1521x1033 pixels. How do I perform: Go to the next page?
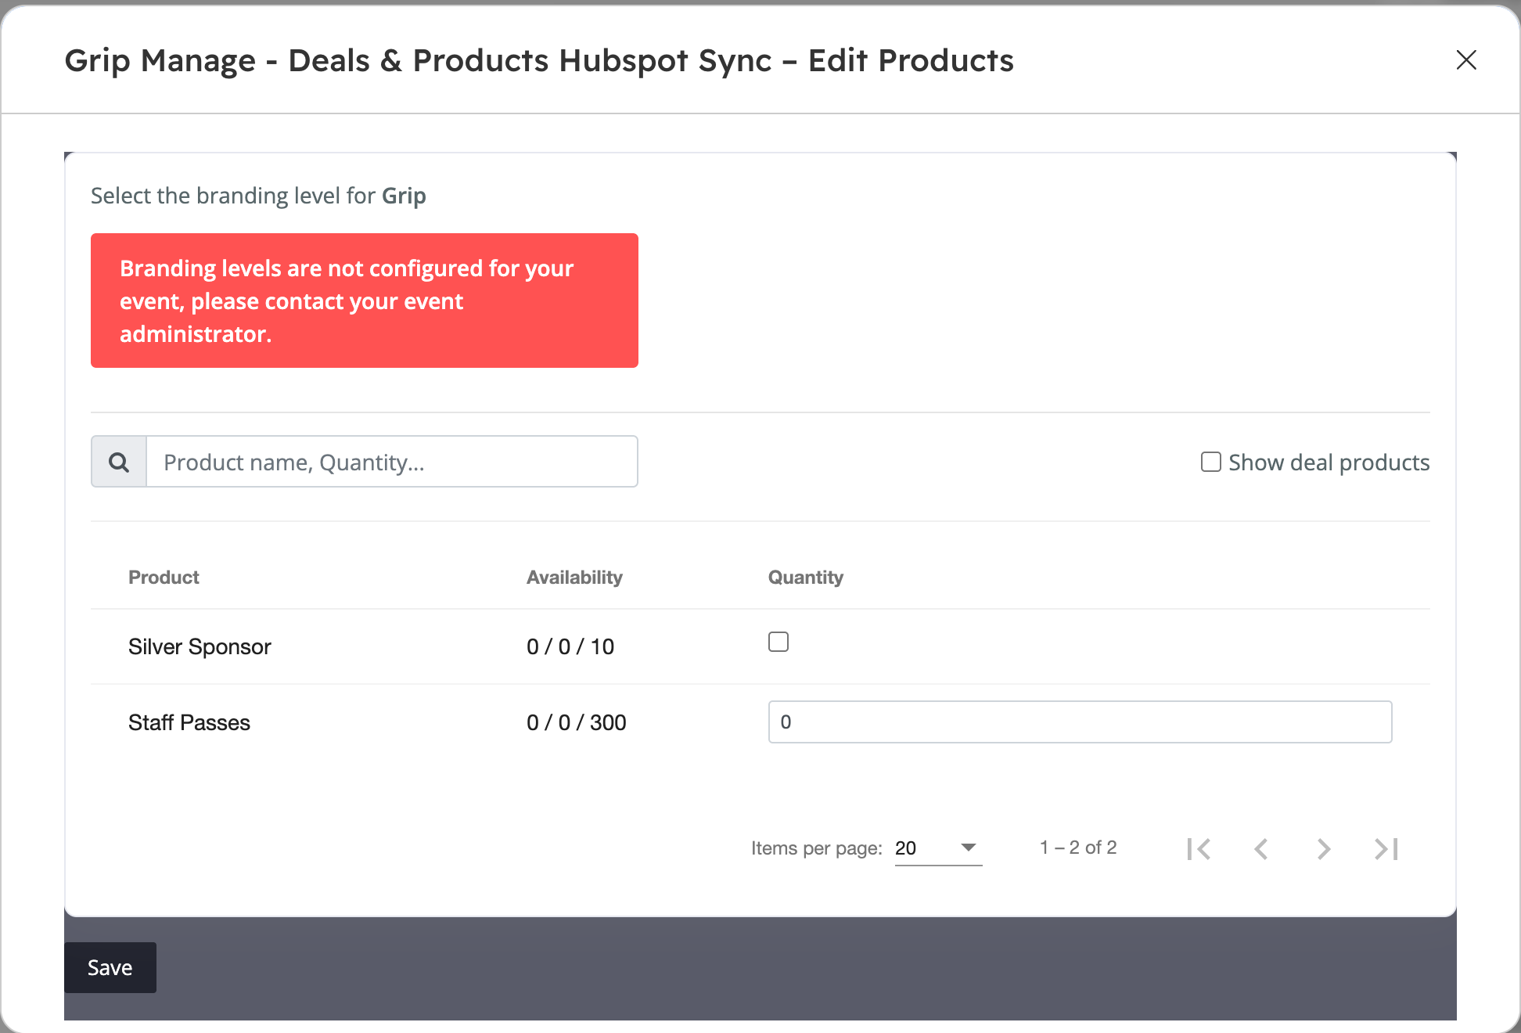(1324, 848)
